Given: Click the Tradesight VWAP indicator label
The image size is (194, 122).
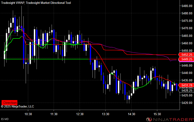Looking at the screenshot, I should [13, 3].
